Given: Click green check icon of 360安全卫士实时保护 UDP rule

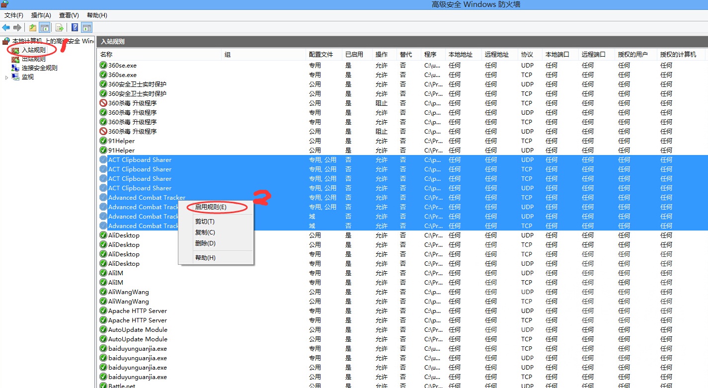Looking at the screenshot, I should coord(103,84).
